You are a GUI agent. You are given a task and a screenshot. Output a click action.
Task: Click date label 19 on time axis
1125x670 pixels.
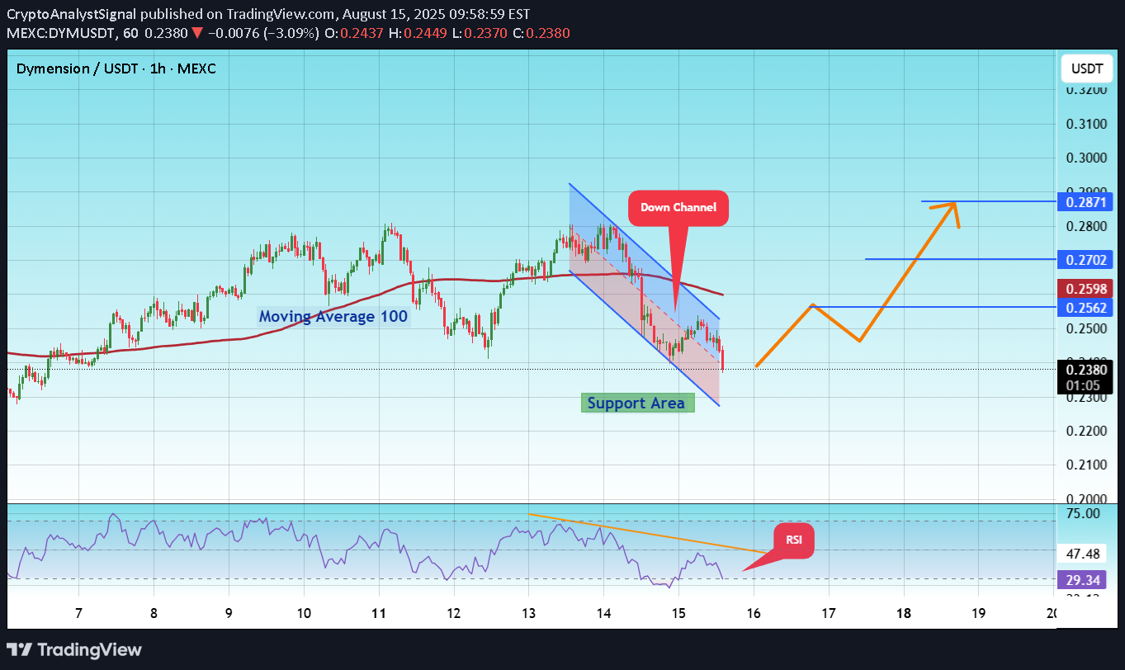tap(979, 613)
